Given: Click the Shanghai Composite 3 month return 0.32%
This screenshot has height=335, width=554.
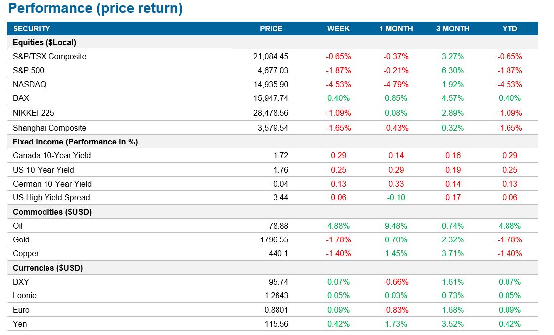Looking at the screenshot, I should (x=453, y=128).
